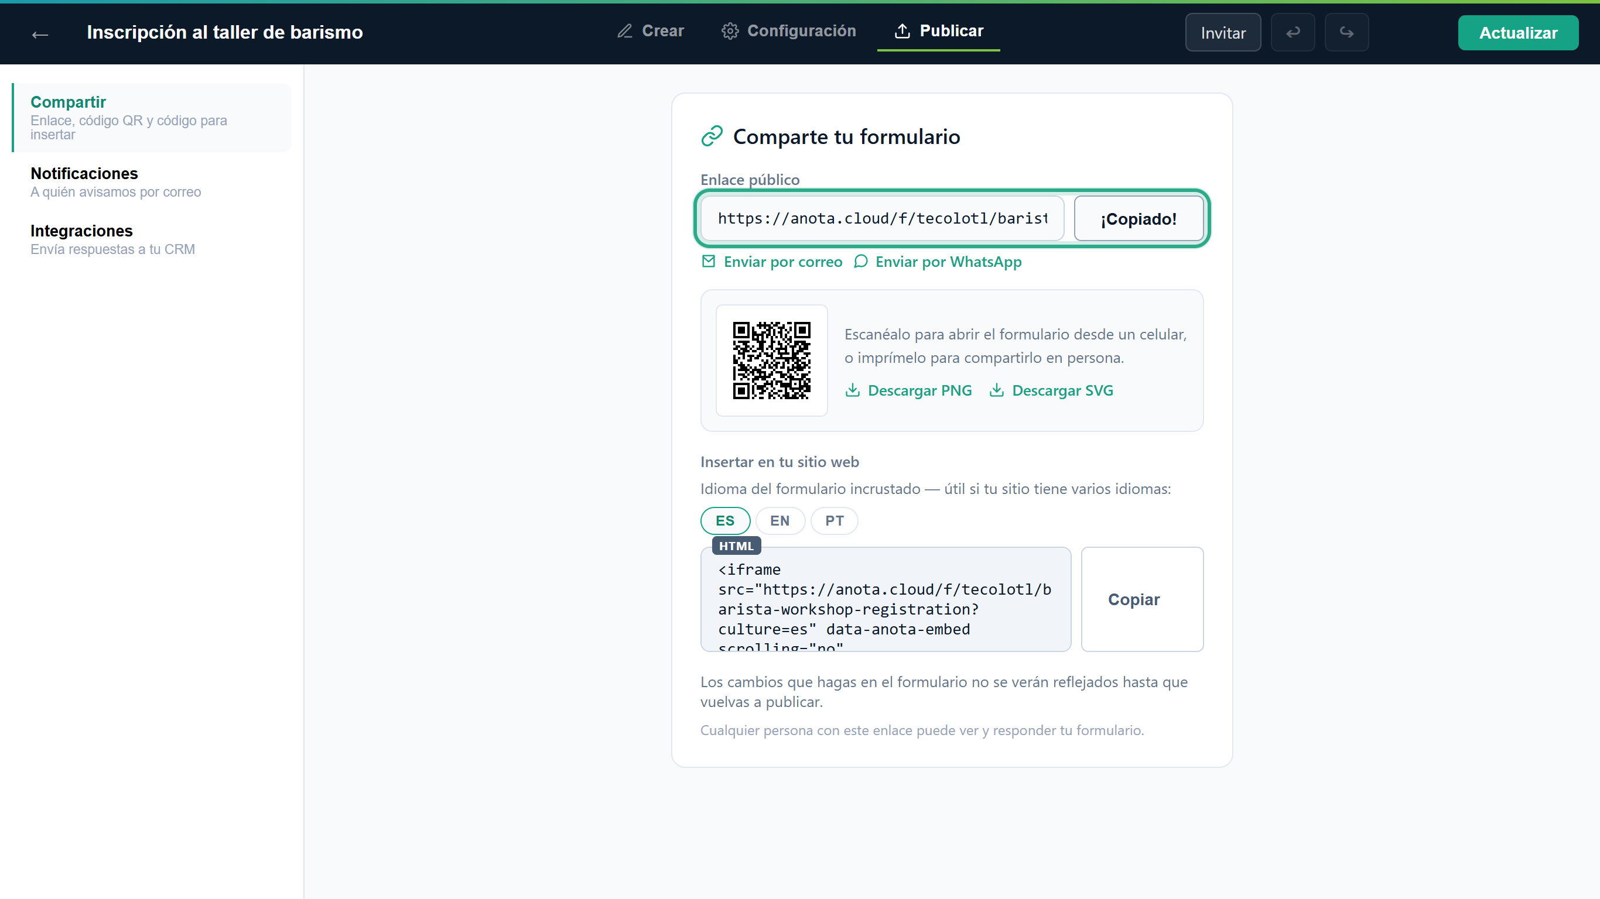Screen dimensions: 1600x899
Task: Open the Configuración tab
Action: pyautogui.click(x=789, y=31)
